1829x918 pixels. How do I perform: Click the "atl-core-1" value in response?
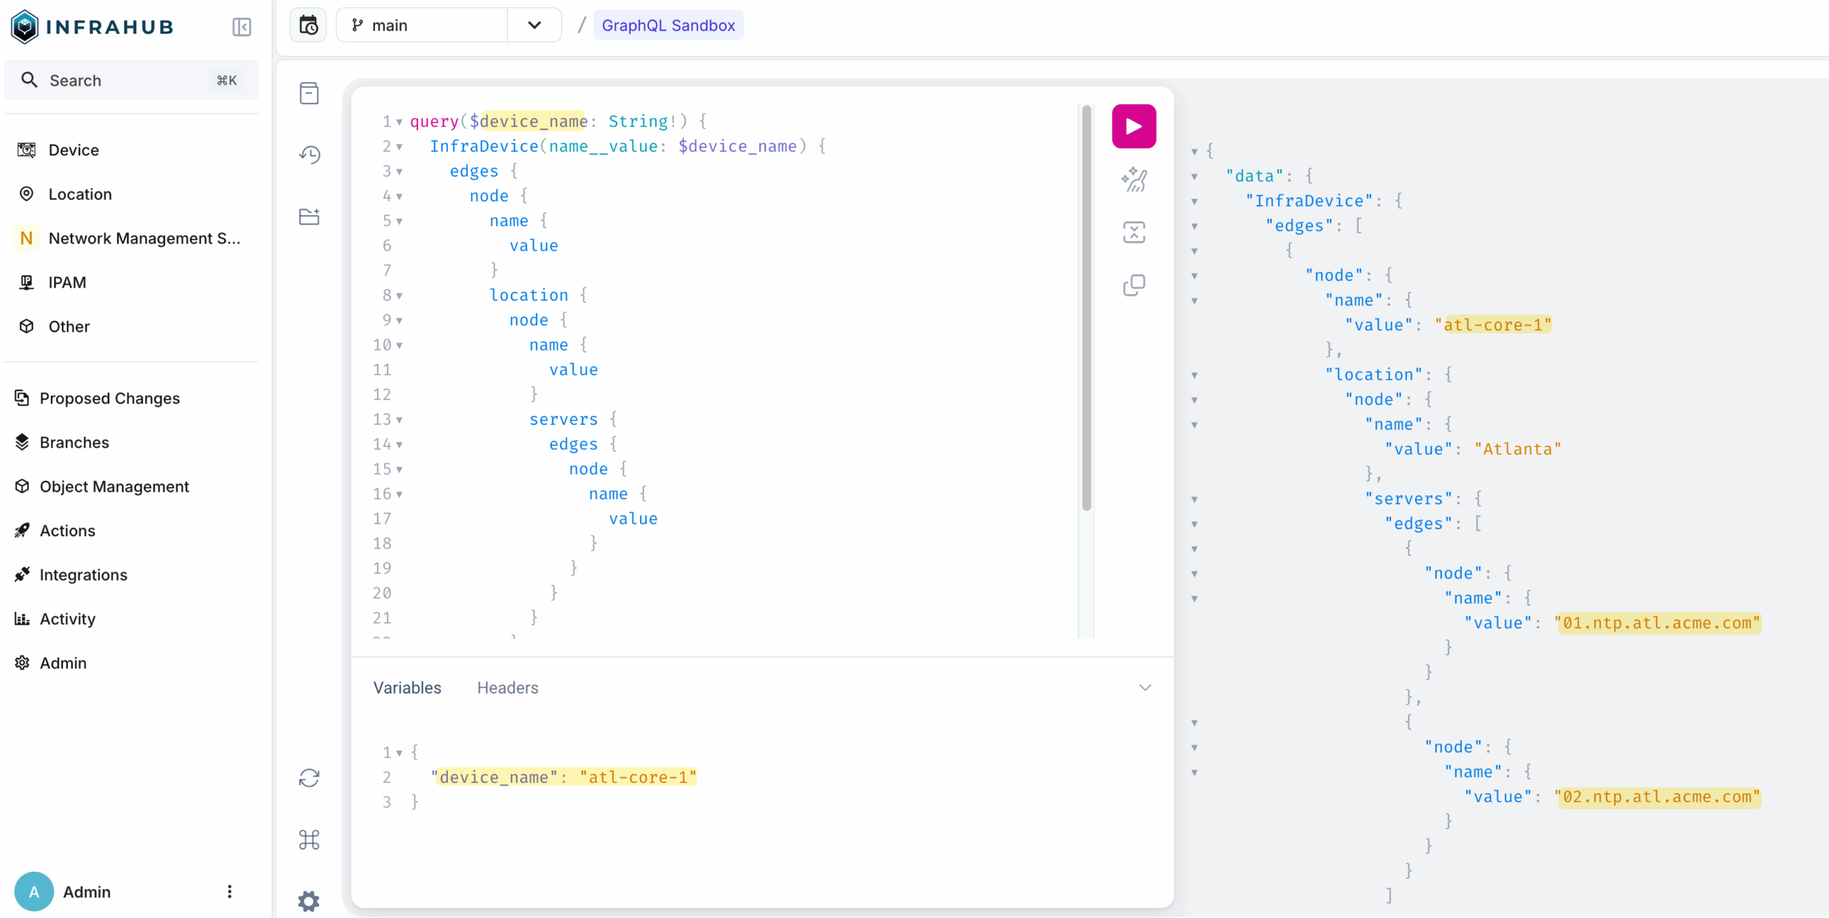click(1493, 326)
